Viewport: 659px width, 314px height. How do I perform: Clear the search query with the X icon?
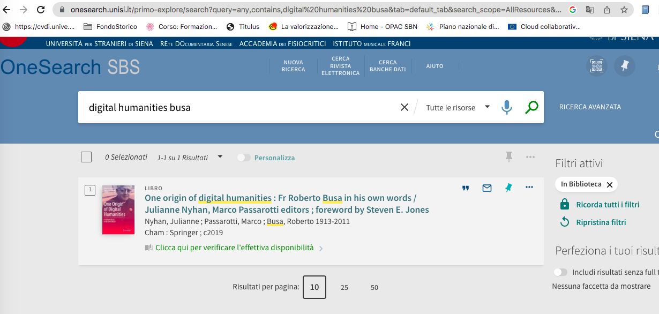[x=405, y=107]
